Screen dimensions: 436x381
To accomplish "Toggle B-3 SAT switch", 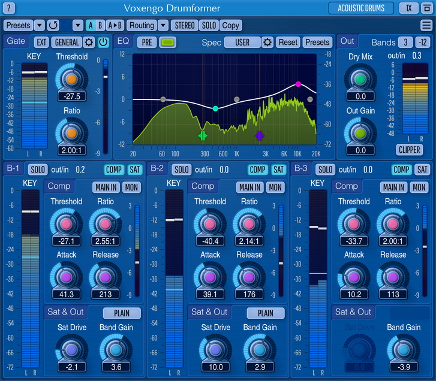I will (x=422, y=170).
